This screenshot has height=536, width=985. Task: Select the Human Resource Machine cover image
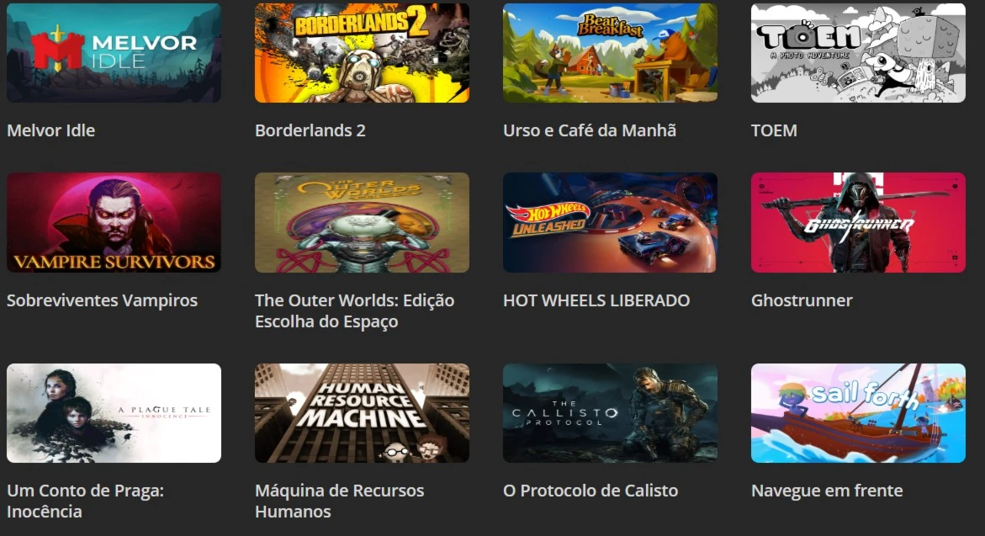tap(362, 413)
